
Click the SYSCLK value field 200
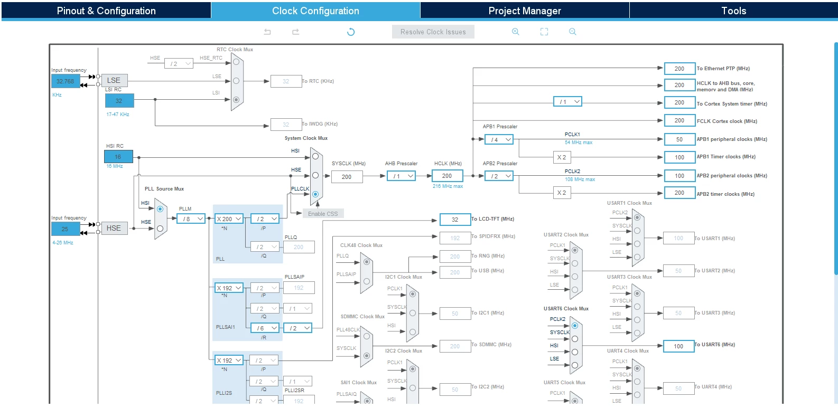tap(347, 177)
